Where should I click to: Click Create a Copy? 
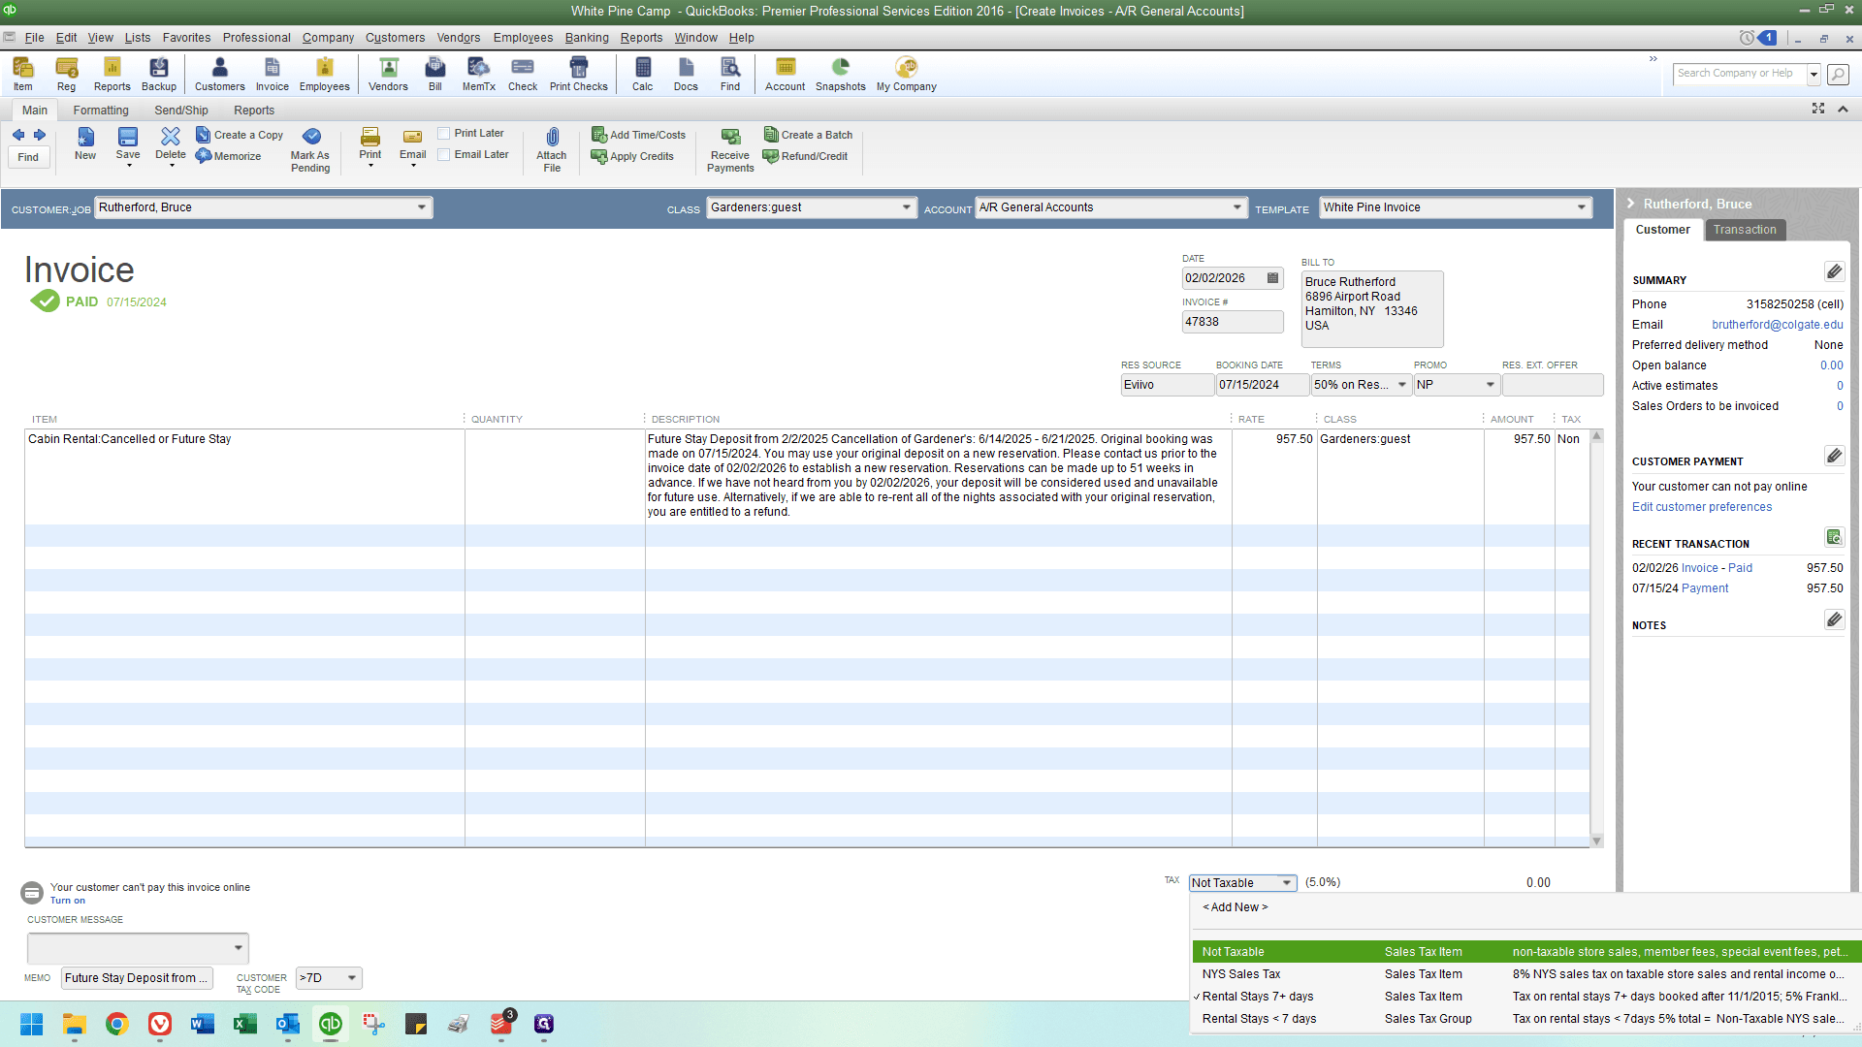point(240,135)
